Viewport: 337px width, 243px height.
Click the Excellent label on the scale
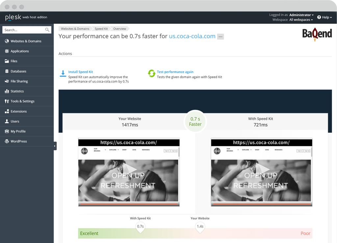[89, 233]
